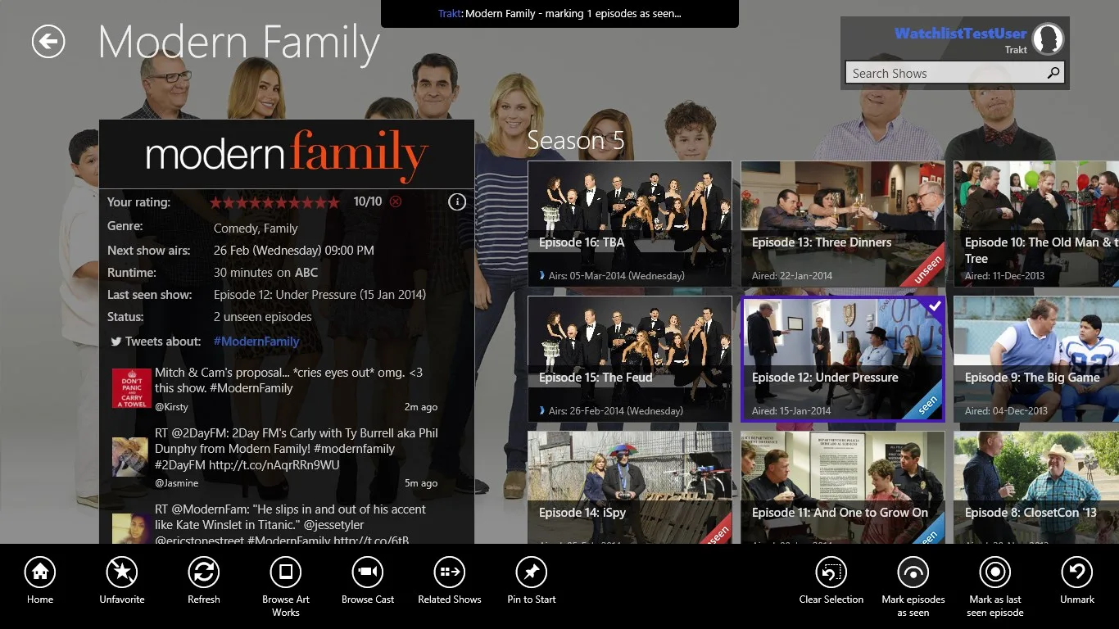Click the "2 unseen episodes" status
Screen dimensions: 1119x629
point(263,317)
